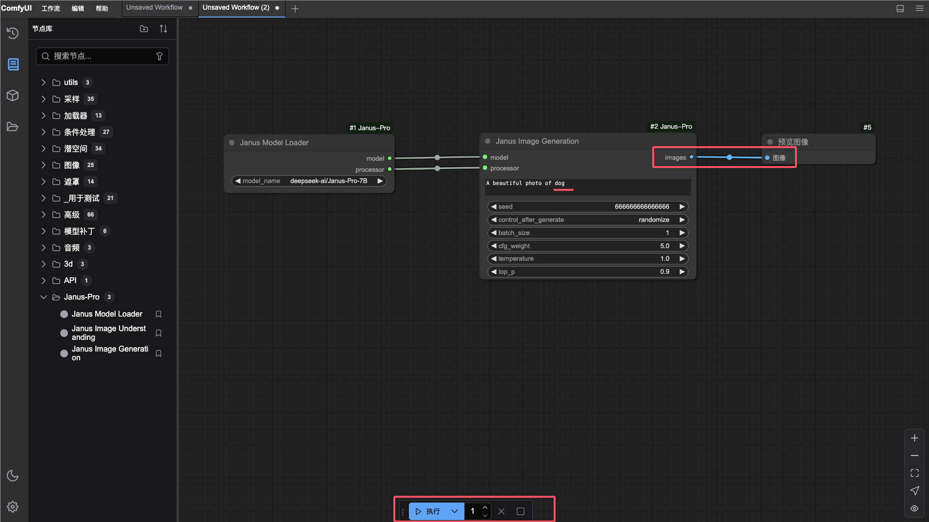Click the select mode arrow icon
This screenshot has width=929, height=522.
914,490
